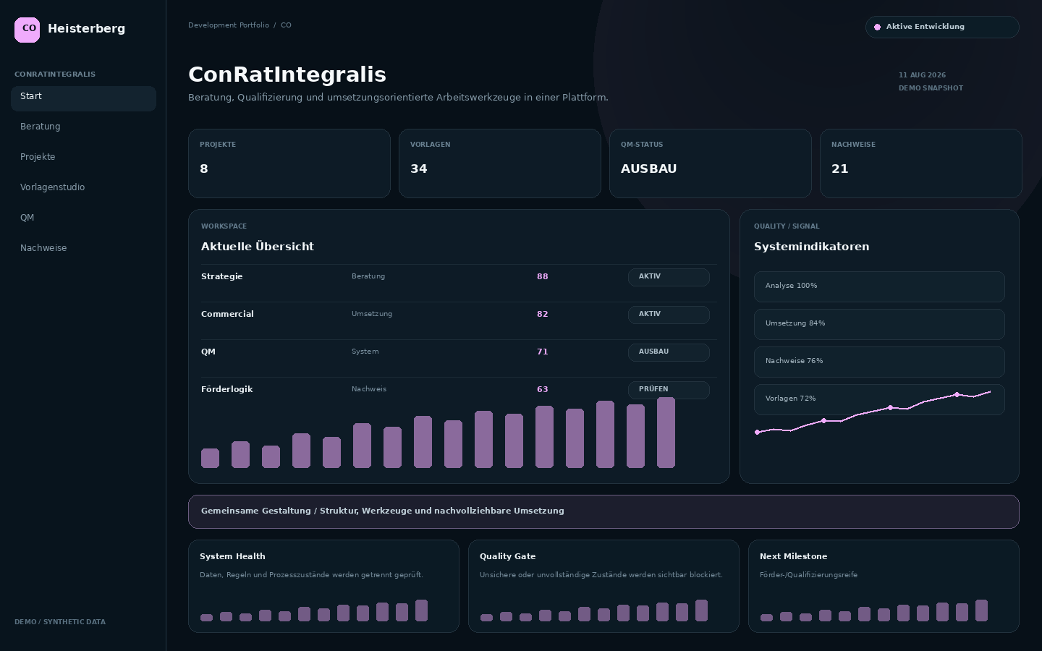Image resolution: width=1042 pixels, height=651 pixels.
Task: Click the Umsetzung 84% indicator
Action: point(879,324)
